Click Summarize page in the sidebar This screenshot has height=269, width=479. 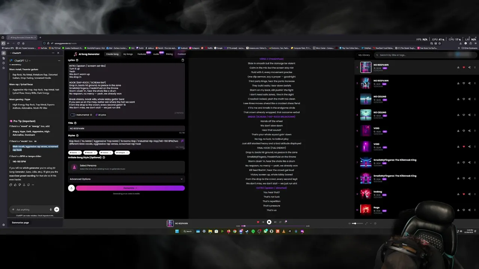(x=20, y=223)
